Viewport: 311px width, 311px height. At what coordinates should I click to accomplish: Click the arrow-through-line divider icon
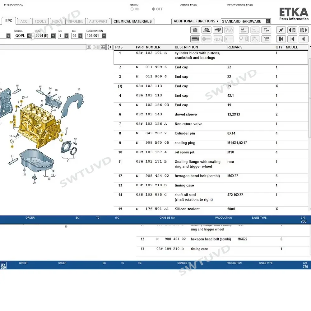pos(109,47)
